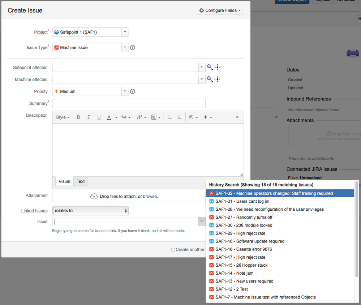Image resolution: width=361 pixels, height=305 pixels.
Task: Click the Issue search input field
Action: pyautogui.click(x=125, y=222)
